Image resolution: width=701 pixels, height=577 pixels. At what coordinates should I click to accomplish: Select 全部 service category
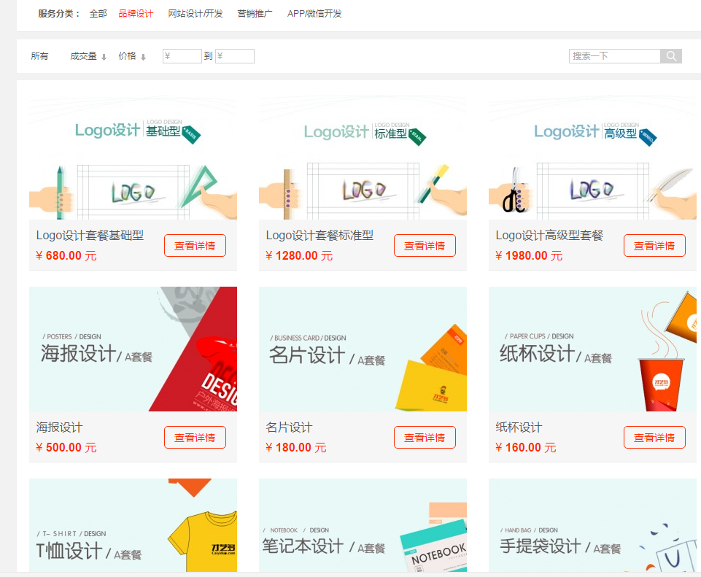98,14
